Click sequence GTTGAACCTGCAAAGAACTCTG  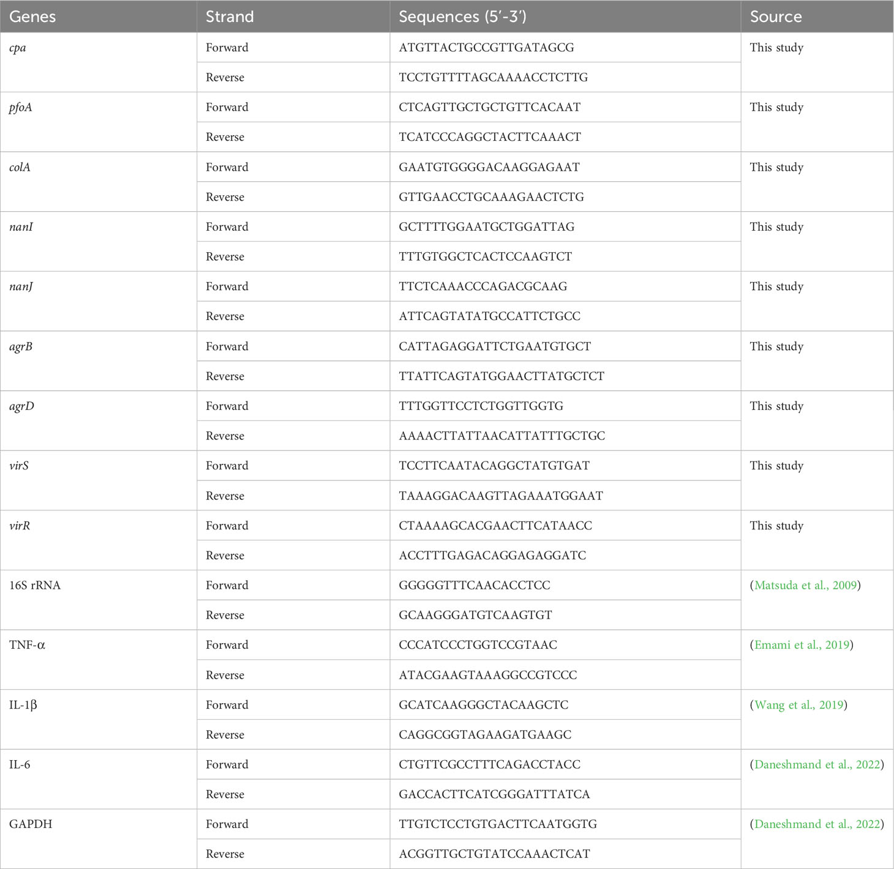491,197
